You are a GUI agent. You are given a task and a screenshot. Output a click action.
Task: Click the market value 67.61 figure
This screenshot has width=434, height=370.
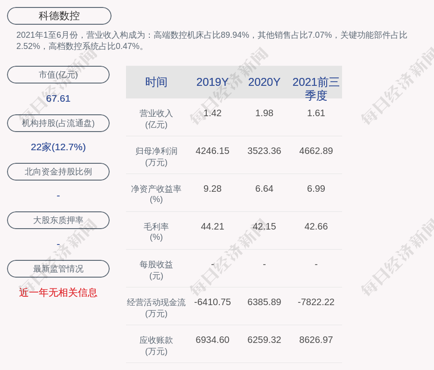(58, 98)
